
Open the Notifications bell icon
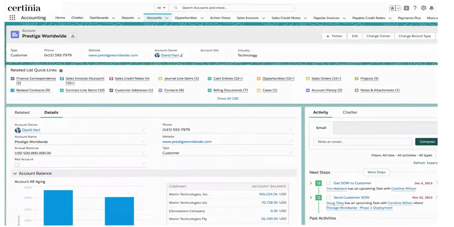pyautogui.click(x=432, y=8)
